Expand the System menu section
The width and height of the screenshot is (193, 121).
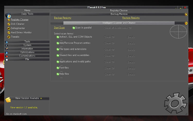click(x=27, y=45)
